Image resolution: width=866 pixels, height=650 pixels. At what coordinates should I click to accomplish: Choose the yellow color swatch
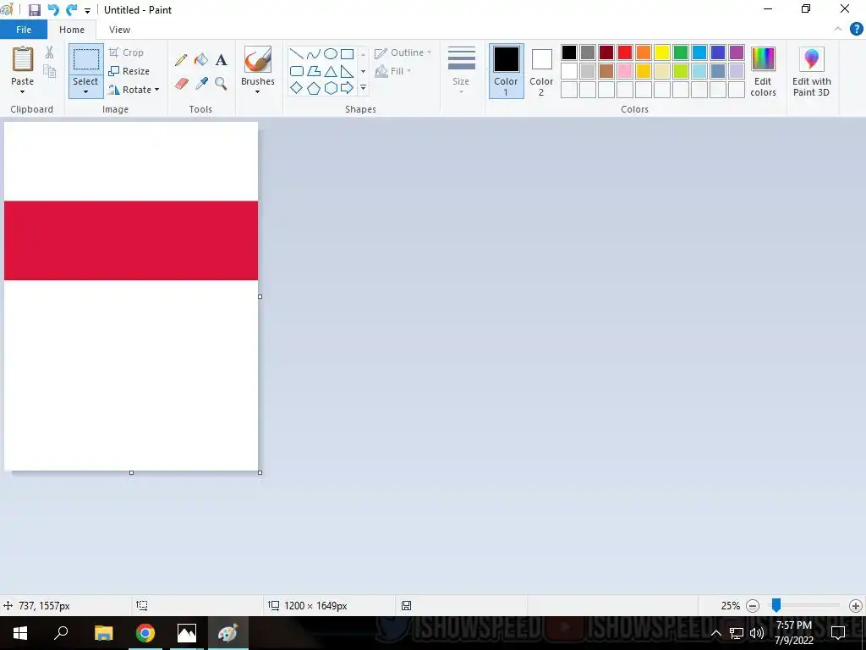pyautogui.click(x=661, y=52)
